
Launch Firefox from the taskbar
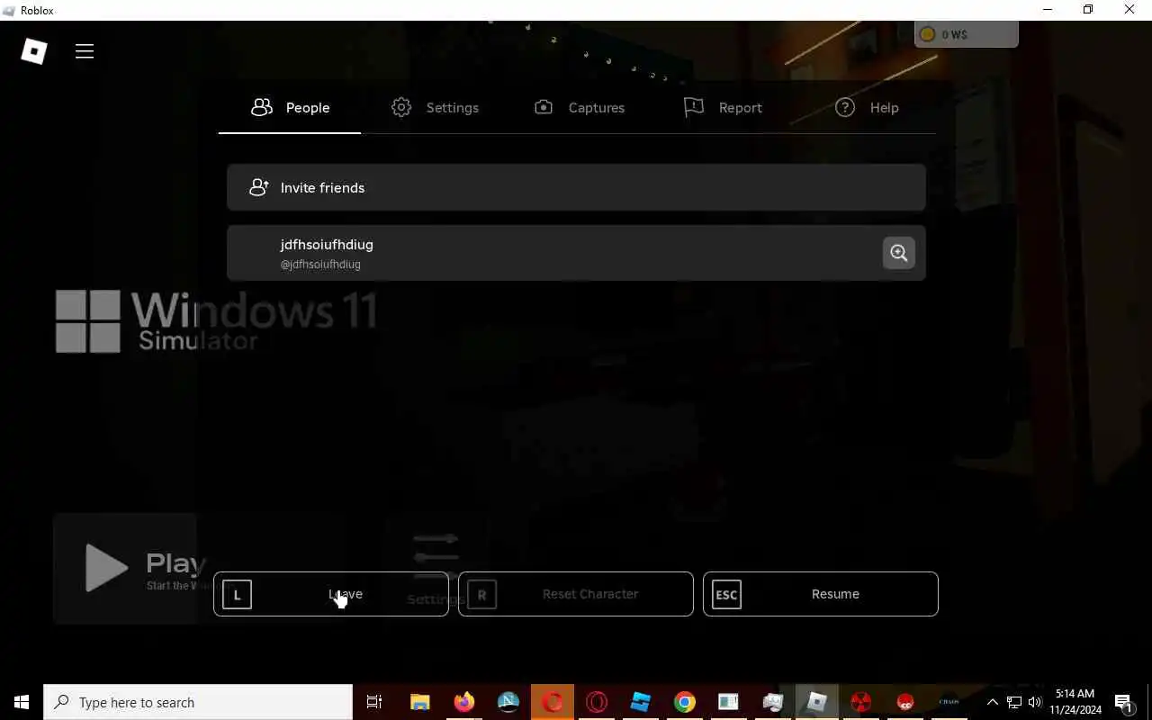pyautogui.click(x=464, y=702)
